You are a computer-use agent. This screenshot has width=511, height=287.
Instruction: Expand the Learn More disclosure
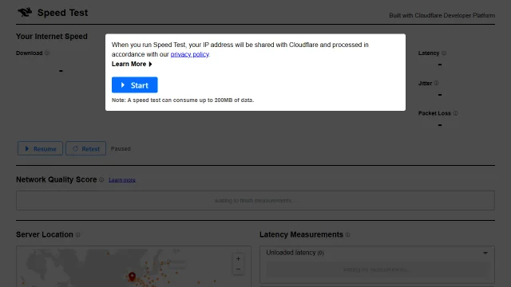coord(132,64)
